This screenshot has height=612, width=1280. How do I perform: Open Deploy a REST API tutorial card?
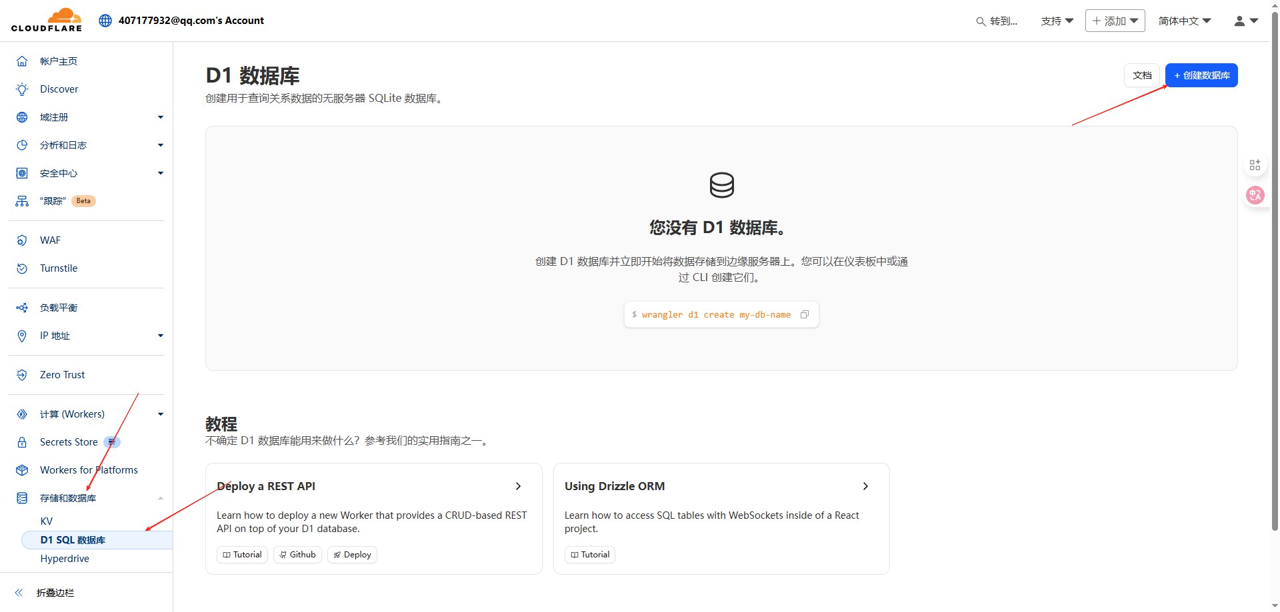[x=373, y=486]
